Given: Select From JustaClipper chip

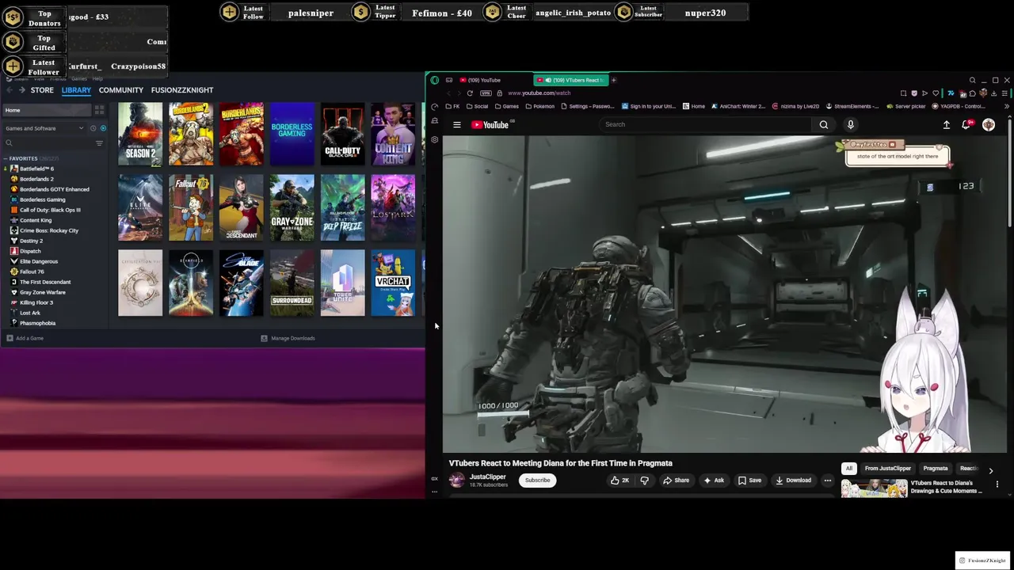Looking at the screenshot, I should coord(888,468).
